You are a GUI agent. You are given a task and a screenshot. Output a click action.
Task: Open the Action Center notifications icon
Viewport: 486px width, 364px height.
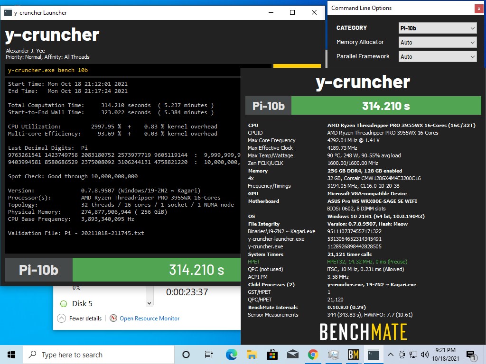click(x=471, y=355)
